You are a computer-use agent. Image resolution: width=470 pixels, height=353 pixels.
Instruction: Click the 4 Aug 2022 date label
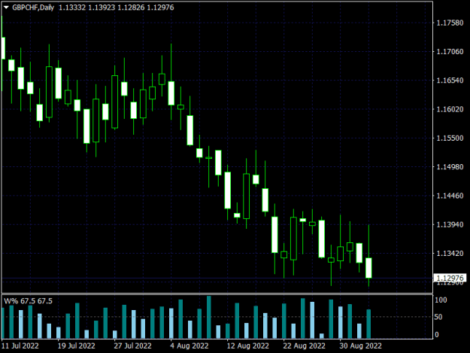click(190, 345)
